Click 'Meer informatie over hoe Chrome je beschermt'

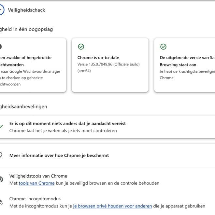point(59,155)
